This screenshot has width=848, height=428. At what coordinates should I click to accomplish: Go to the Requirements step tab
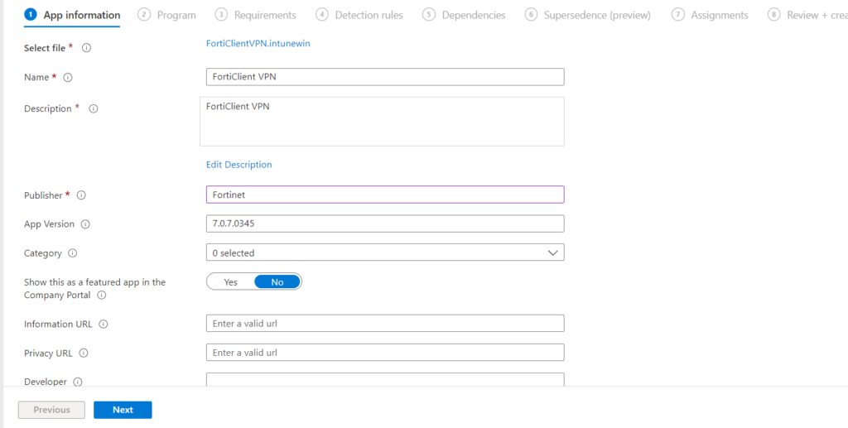(x=255, y=15)
